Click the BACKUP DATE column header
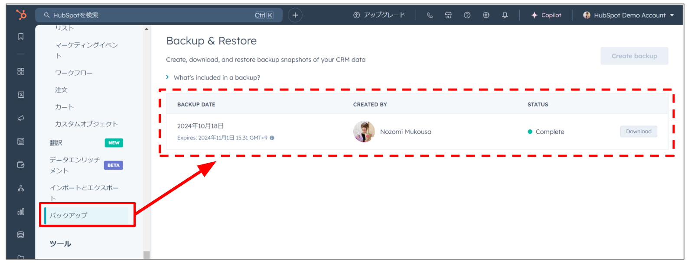Screen dimensions: 691x264 coord(196,104)
